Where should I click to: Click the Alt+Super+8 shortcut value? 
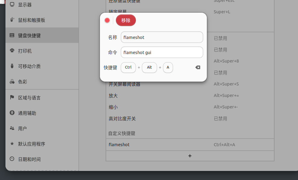click(226, 61)
